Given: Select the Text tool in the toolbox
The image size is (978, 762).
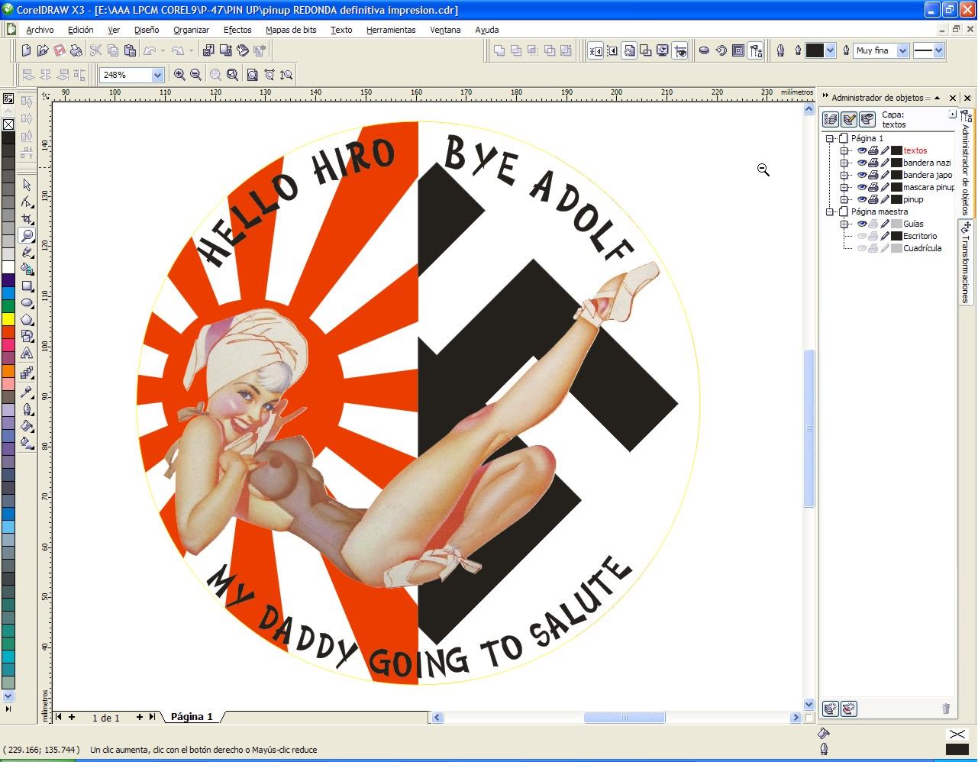Looking at the screenshot, I should pos(27,354).
